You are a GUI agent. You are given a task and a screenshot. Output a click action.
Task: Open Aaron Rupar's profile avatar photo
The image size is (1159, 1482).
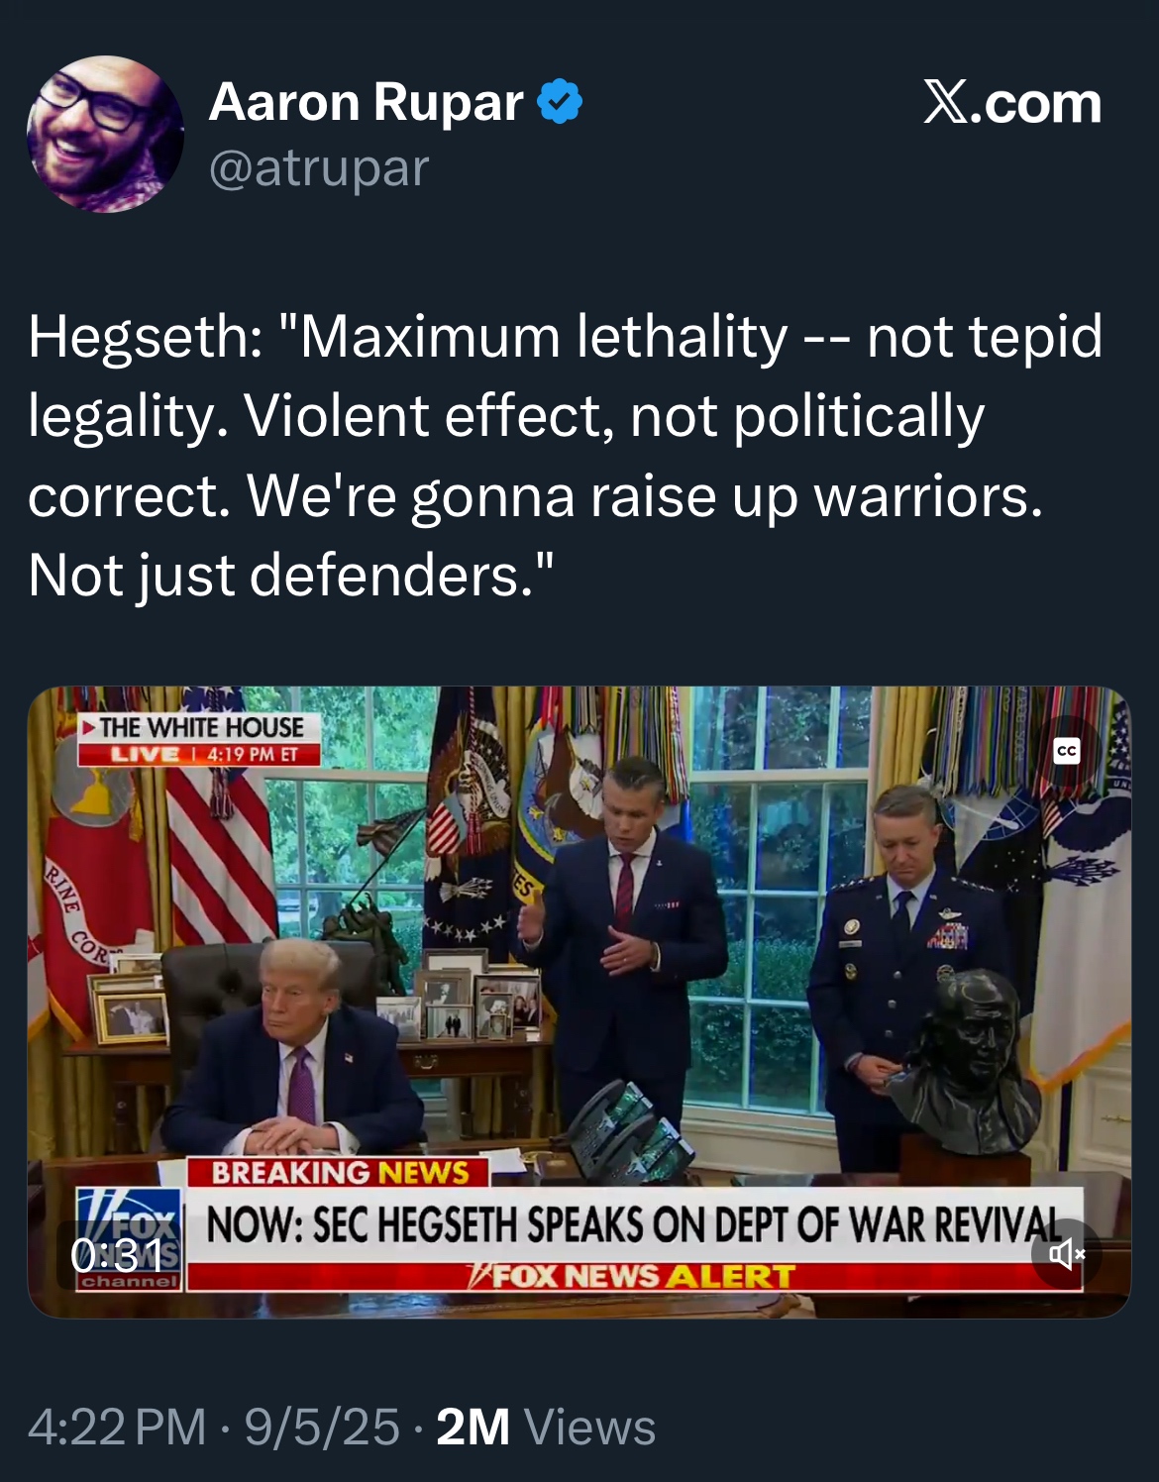click(105, 134)
